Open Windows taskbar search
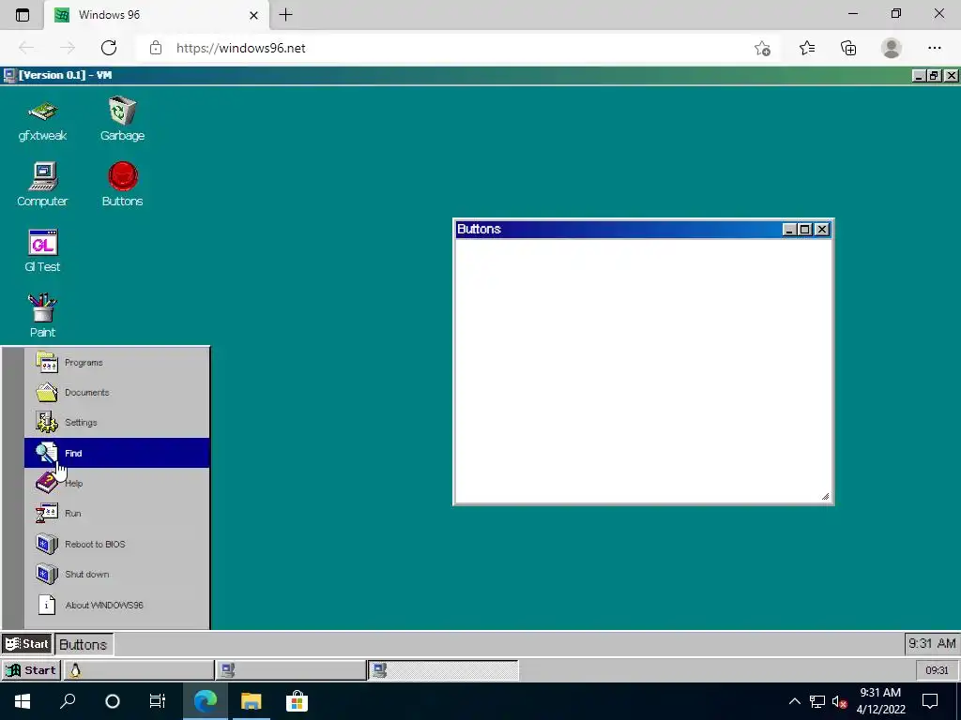Image resolution: width=961 pixels, height=720 pixels. (x=68, y=701)
